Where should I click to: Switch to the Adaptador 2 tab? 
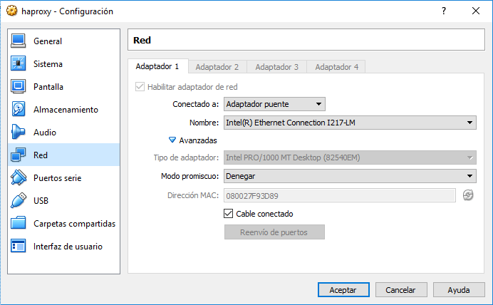(x=217, y=67)
